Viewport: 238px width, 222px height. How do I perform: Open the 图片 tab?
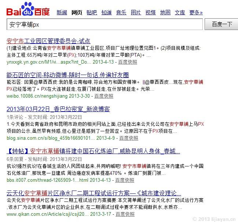click(x=136, y=12)
